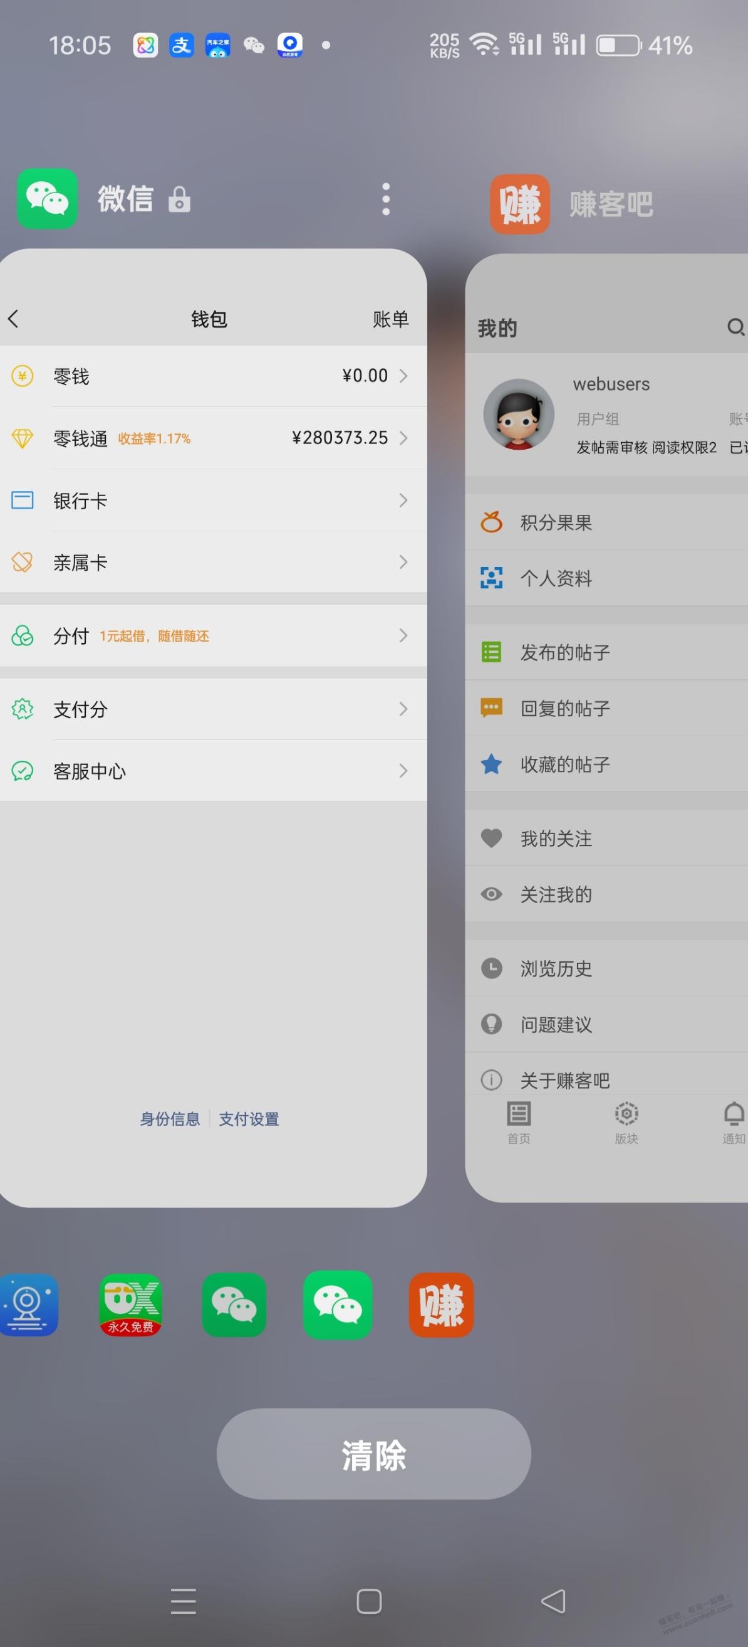Select 发帖需审核 阅读权限2 text
The width and height of the screenshot is (748, 1647).
[x=647, y=448]
